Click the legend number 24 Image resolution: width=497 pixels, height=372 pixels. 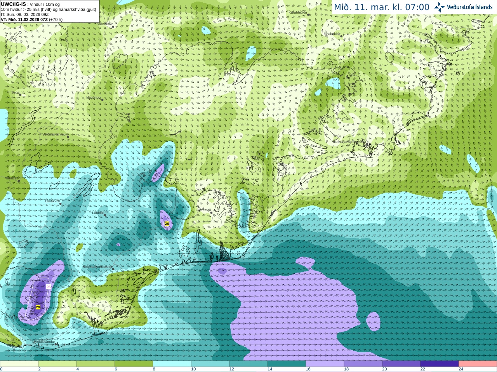[461, 369]
